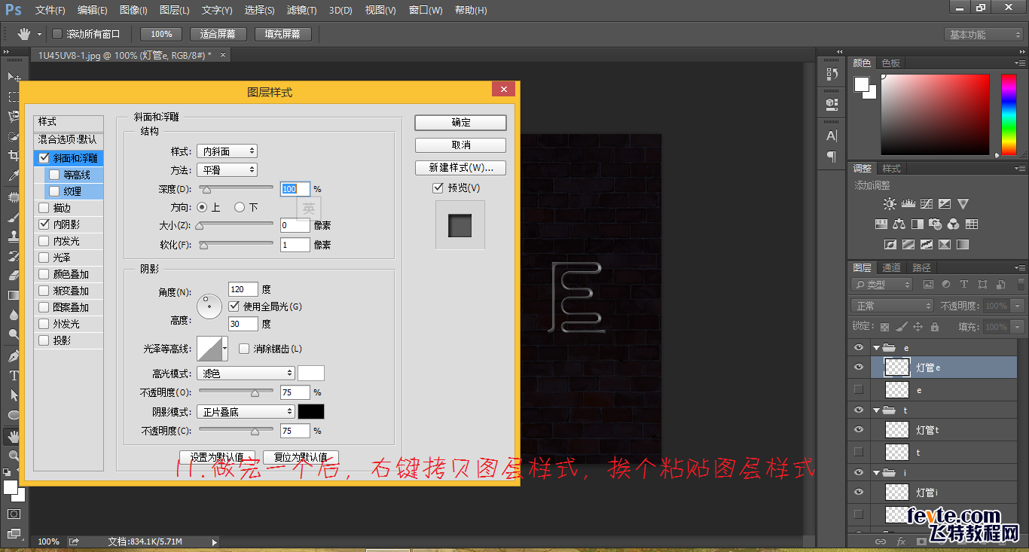This screenshot has width=1029, height=552.
Task: Enable the 外发光 style checkbox
Action: coord(44,324)
